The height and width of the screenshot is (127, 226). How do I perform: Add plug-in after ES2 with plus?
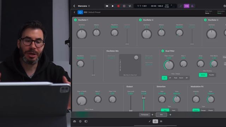170,115
